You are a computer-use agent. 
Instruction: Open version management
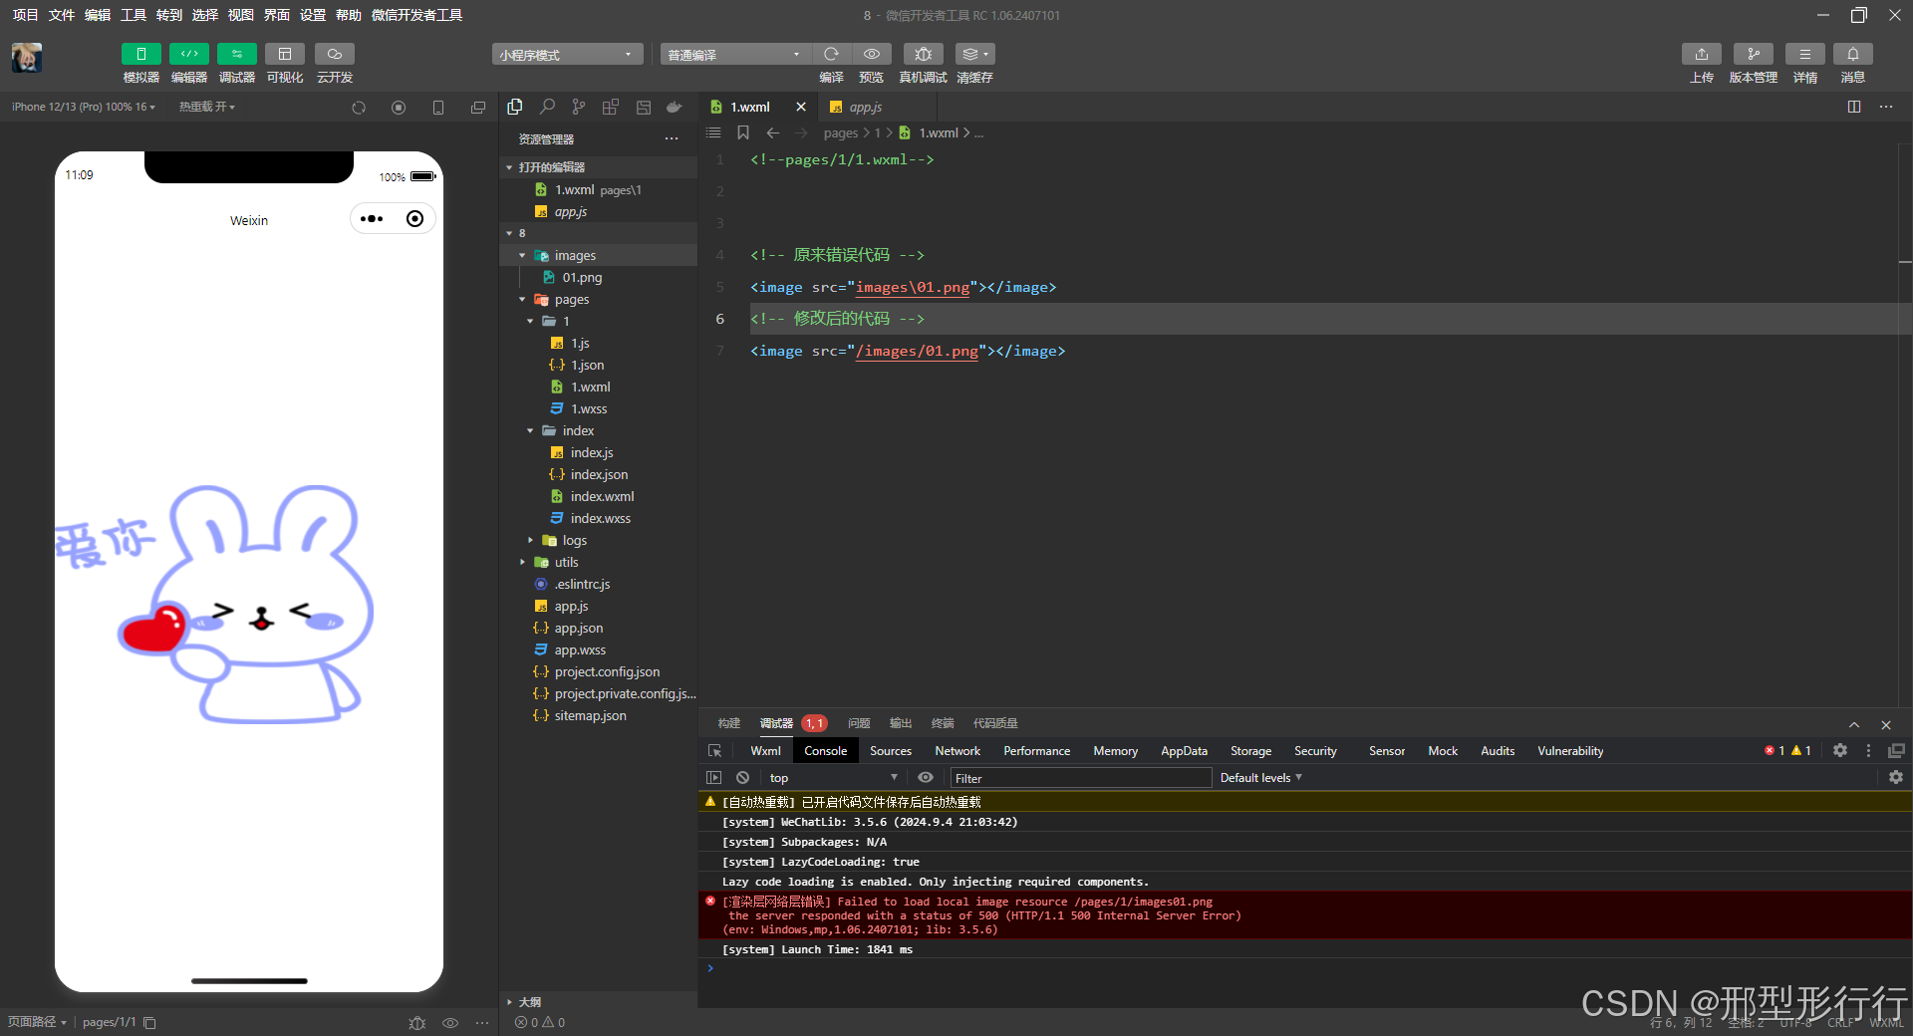(1753, 54)
